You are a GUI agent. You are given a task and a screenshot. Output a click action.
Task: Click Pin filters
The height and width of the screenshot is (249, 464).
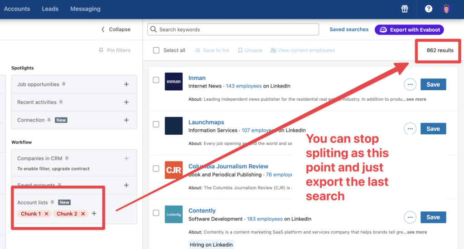(115, 50)
